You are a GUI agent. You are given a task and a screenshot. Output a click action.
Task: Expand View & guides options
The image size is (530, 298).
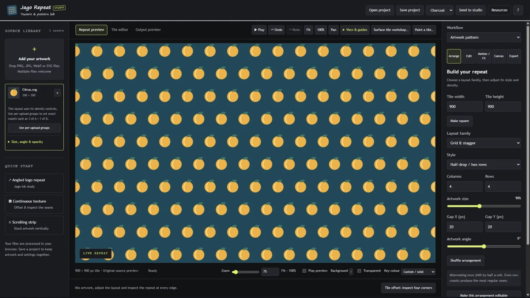(355, 30)
